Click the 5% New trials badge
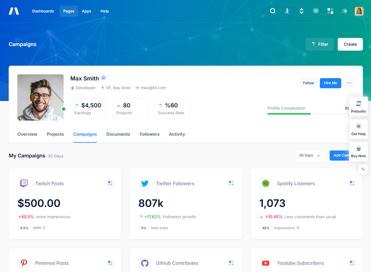371x272 pixels. (x=144, y=228)
